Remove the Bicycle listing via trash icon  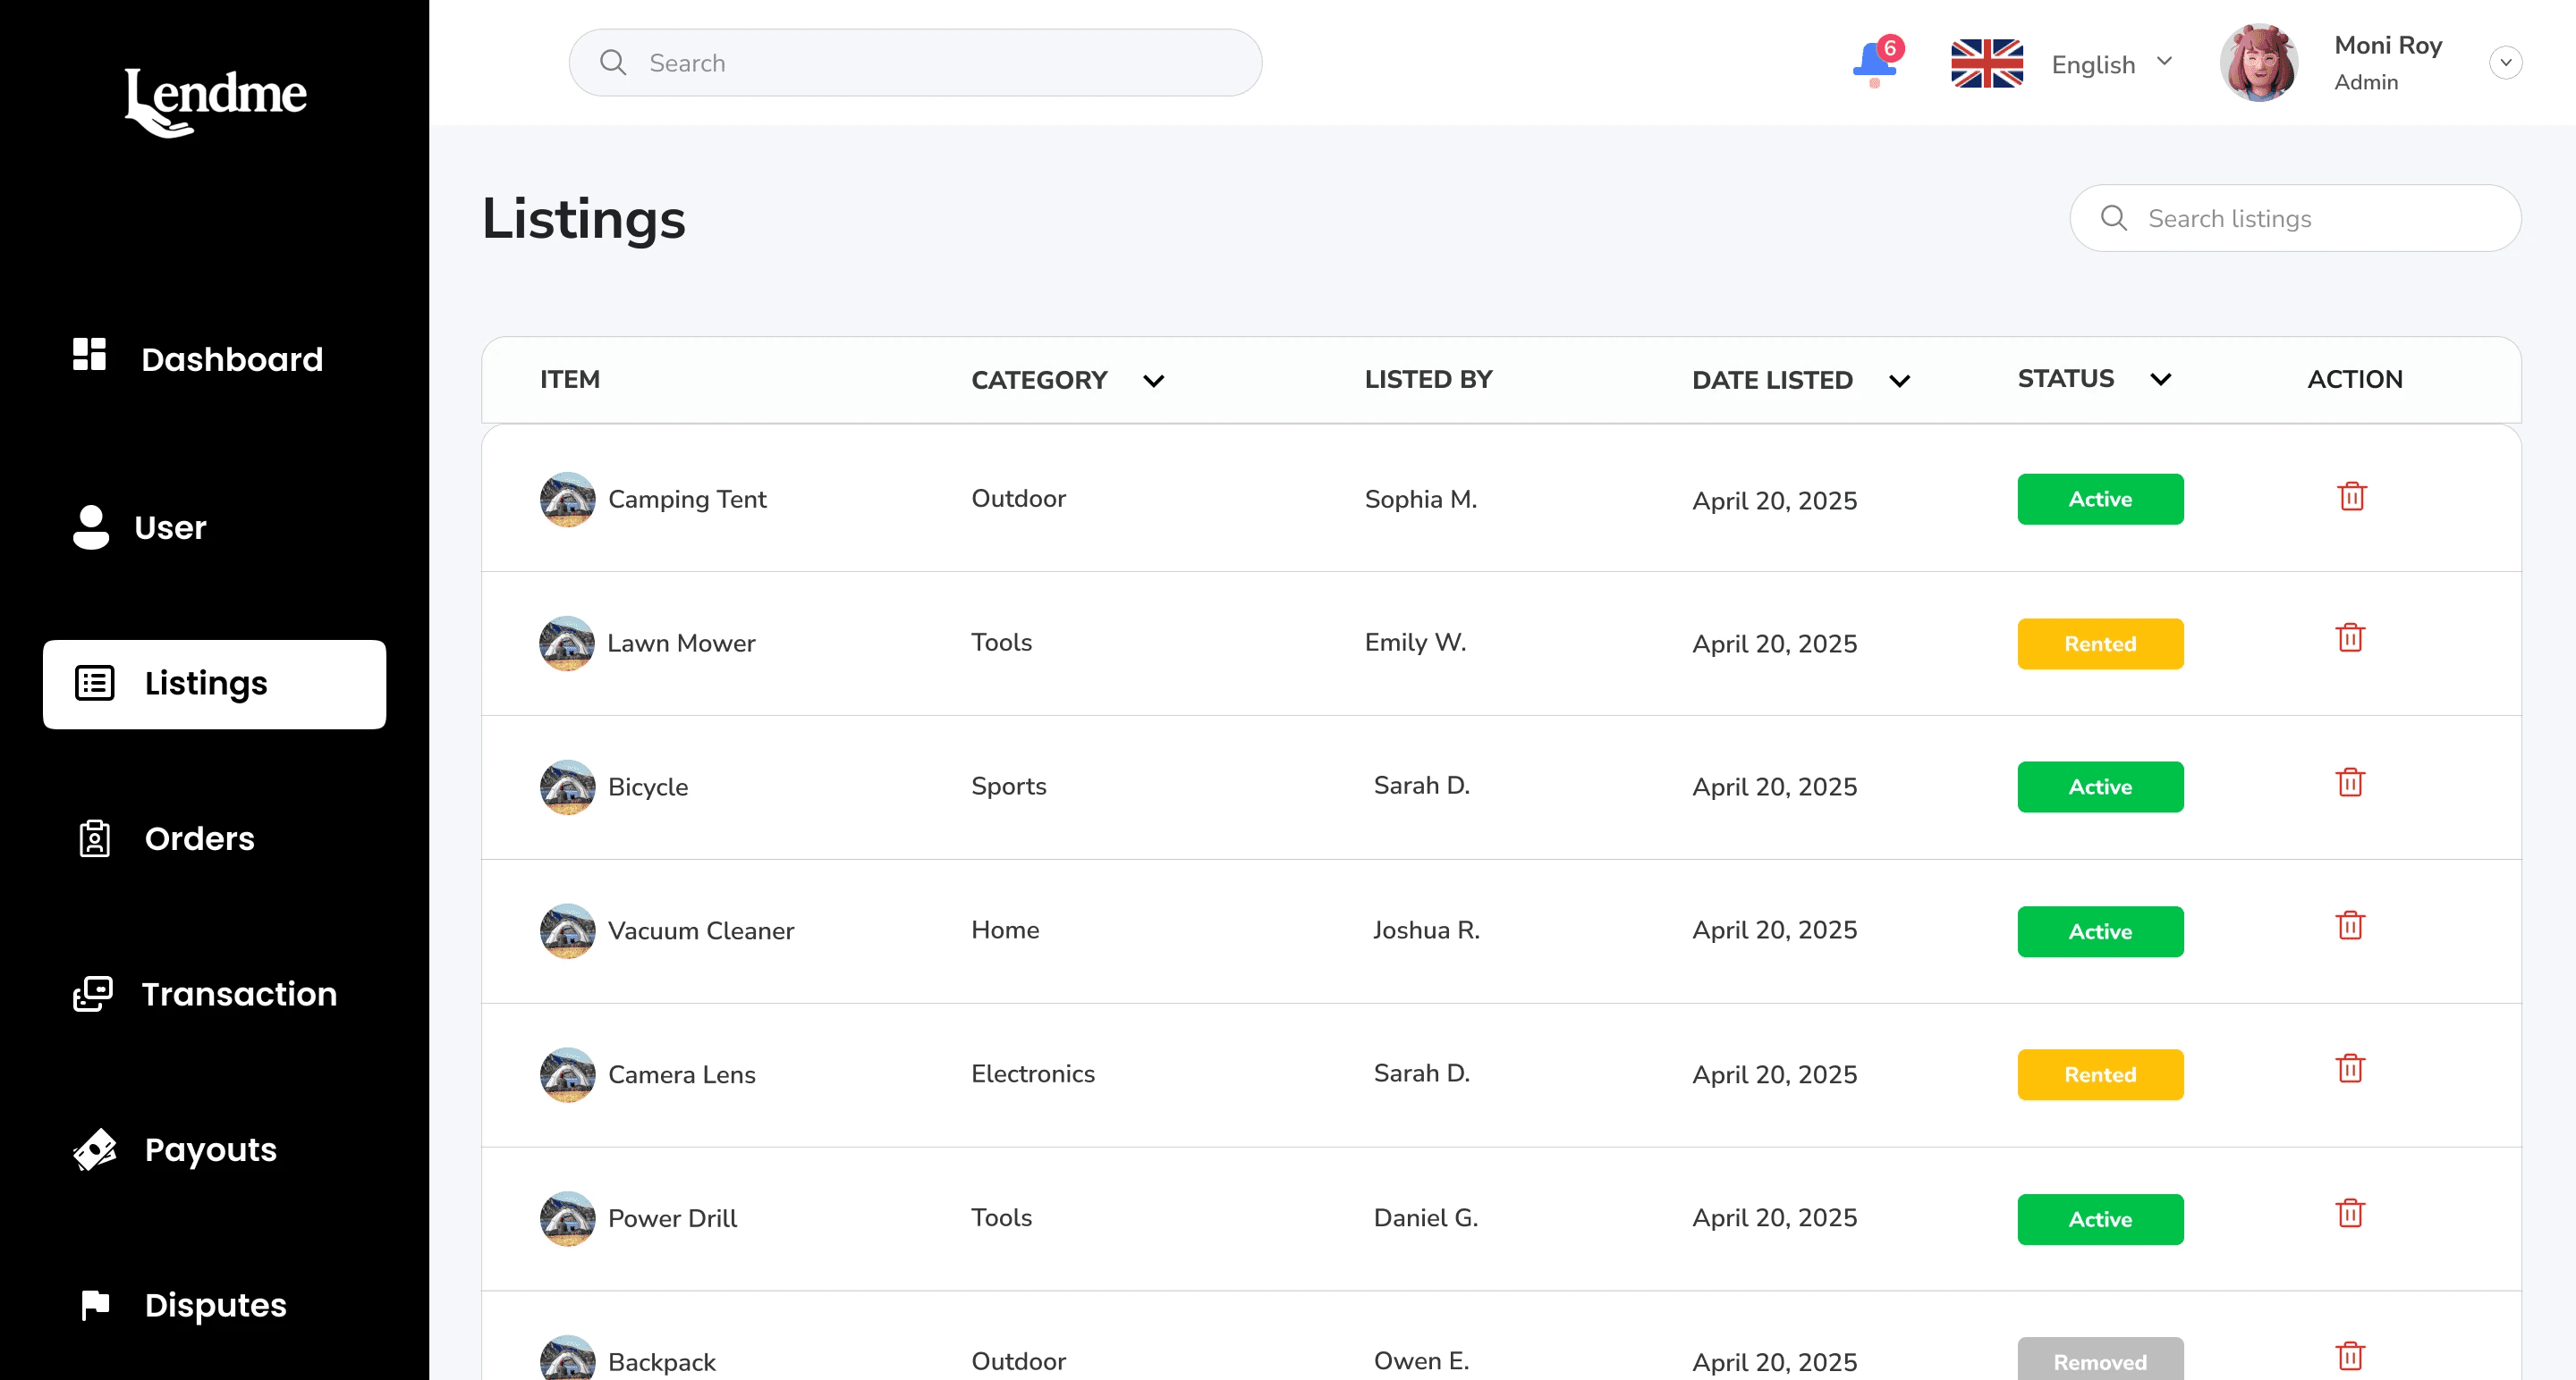pyautogui.click(x=2349, y=781)
